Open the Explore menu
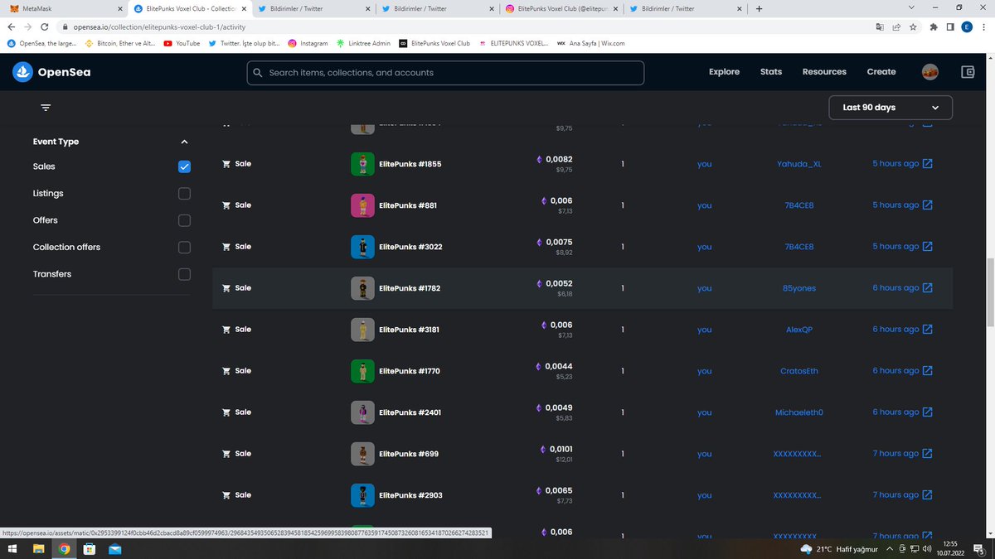Screen dimensions: 995x559 tap(724, 72)
